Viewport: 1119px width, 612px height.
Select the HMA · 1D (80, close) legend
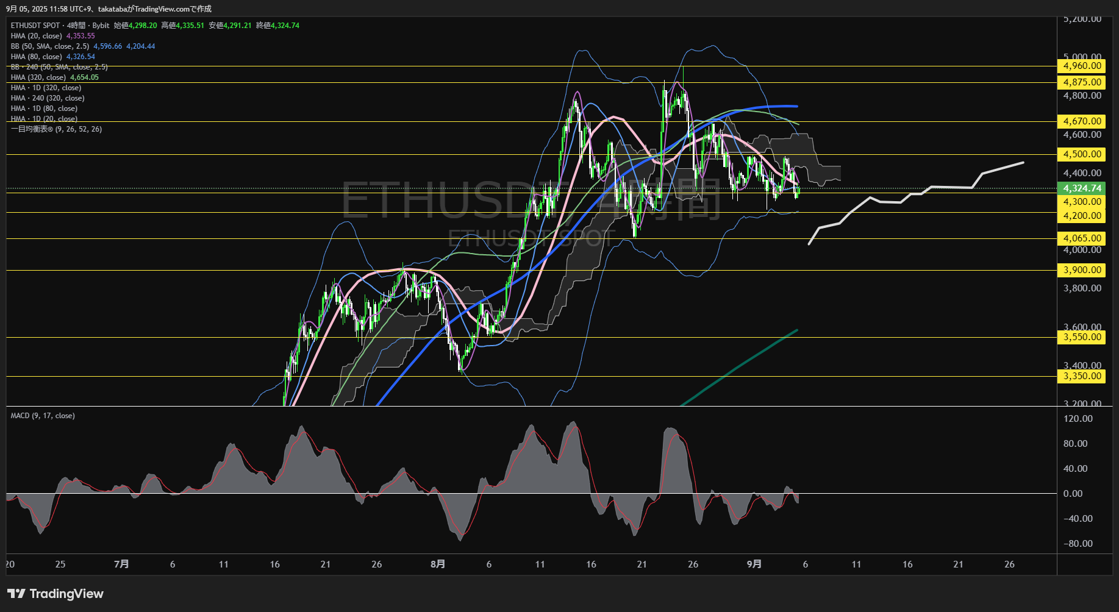[44, 109]
